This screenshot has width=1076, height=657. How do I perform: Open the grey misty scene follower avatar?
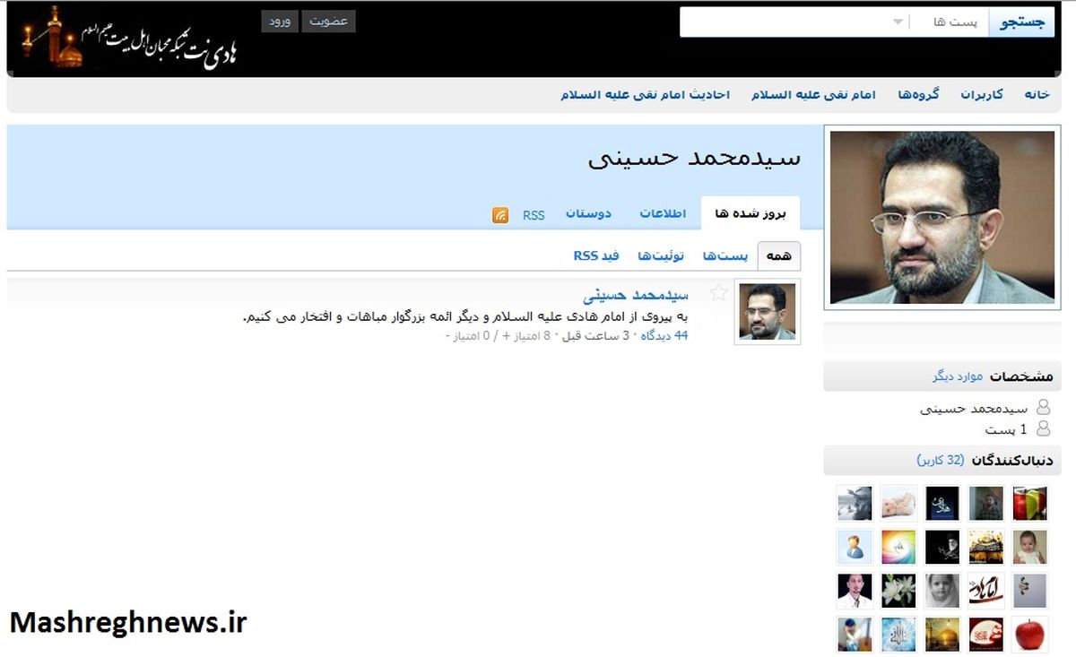tap(855, 503)
